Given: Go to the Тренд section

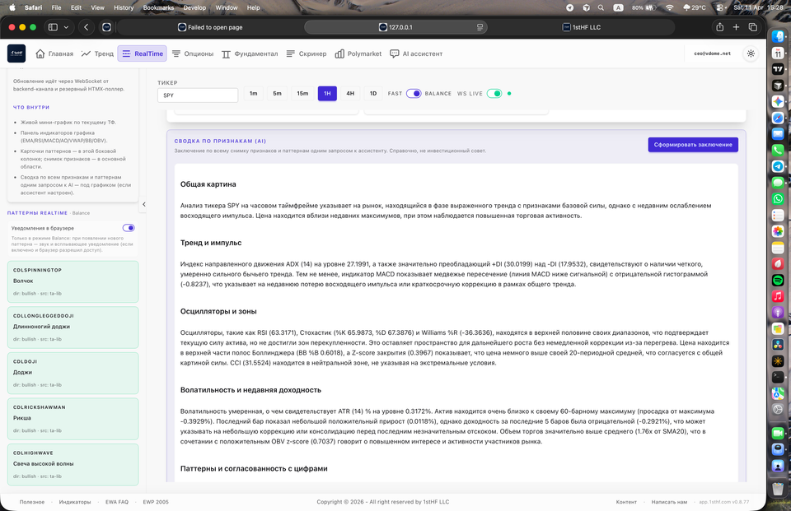Looking at the screenshot, I should pos(97,54).
